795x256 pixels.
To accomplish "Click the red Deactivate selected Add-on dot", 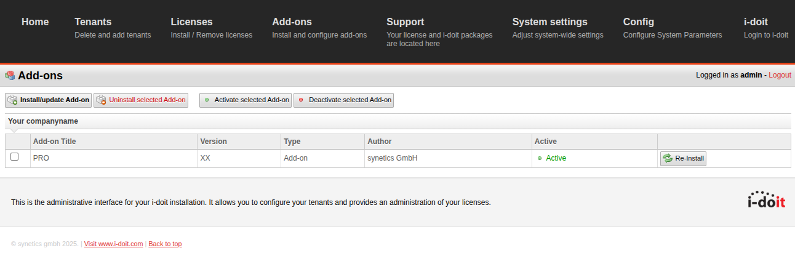I will (301, 100).
